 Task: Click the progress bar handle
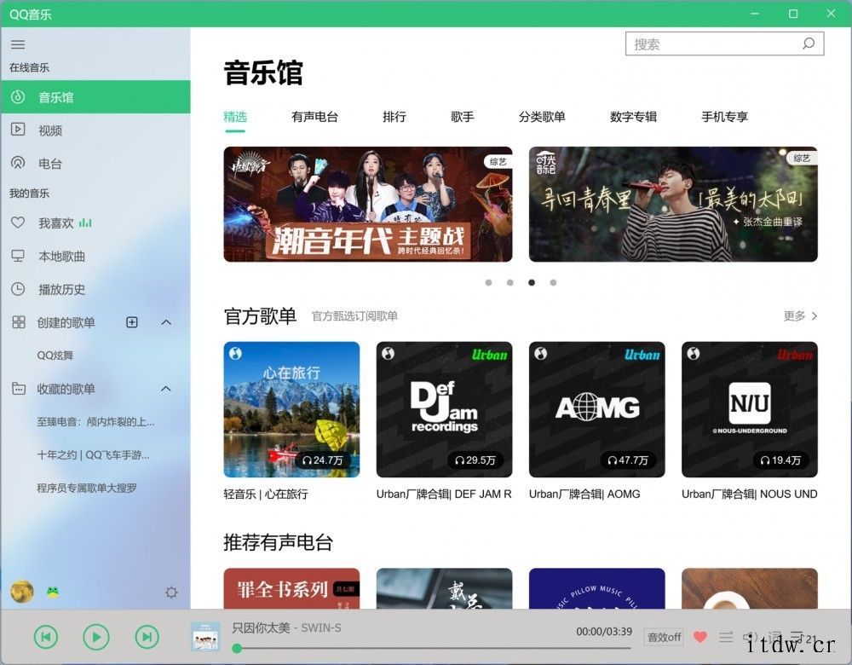(x=237, y=648)
